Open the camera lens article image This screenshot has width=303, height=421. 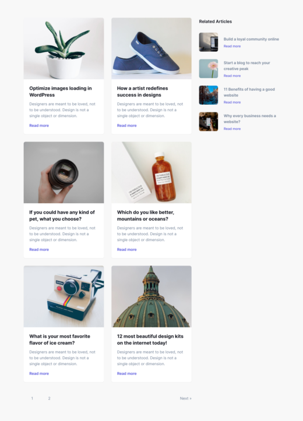pyautogui.click(x=64, y=172)
